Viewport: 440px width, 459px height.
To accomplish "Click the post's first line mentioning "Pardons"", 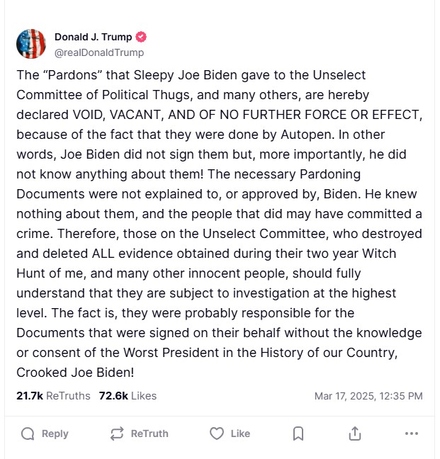I will click(x=191, y=75).
